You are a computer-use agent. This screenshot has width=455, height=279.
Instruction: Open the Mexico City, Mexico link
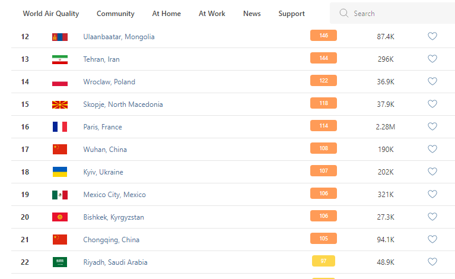(x=114, y=195)
